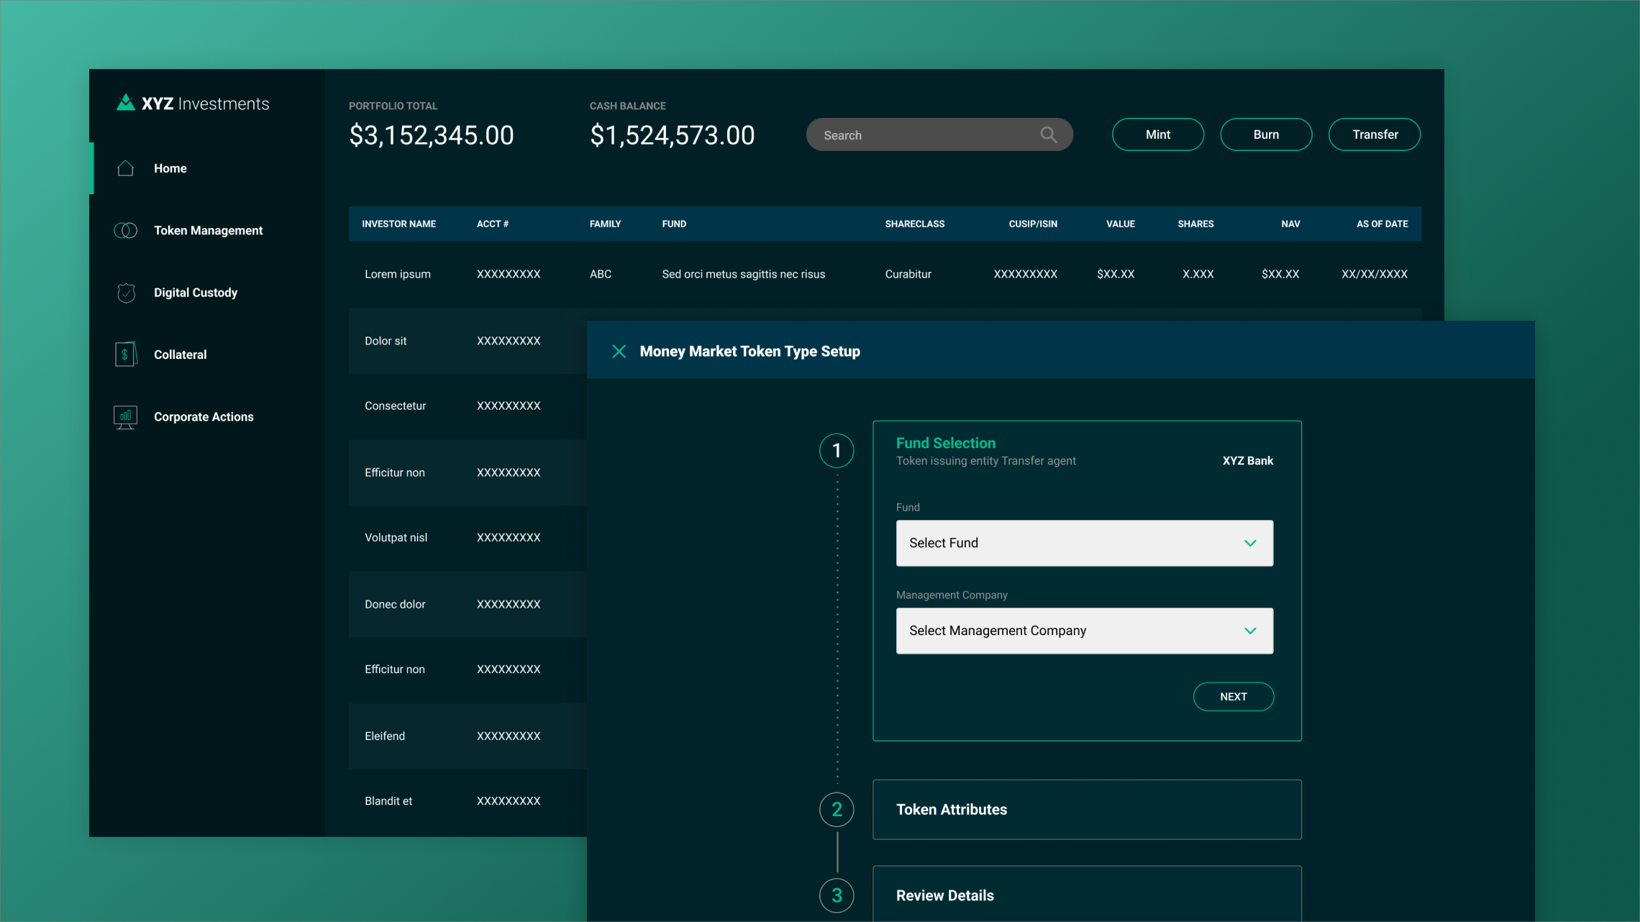Click the XYZ Investments logo icon
Viewport: 1640px width, 922px height.
pyautogui.click(x=126, y=103)
